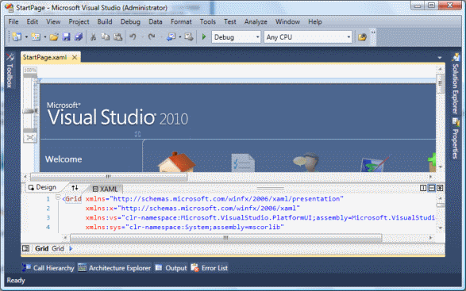Switch to the Design pane tab
The image size is (466, 291).
point(42,187)
